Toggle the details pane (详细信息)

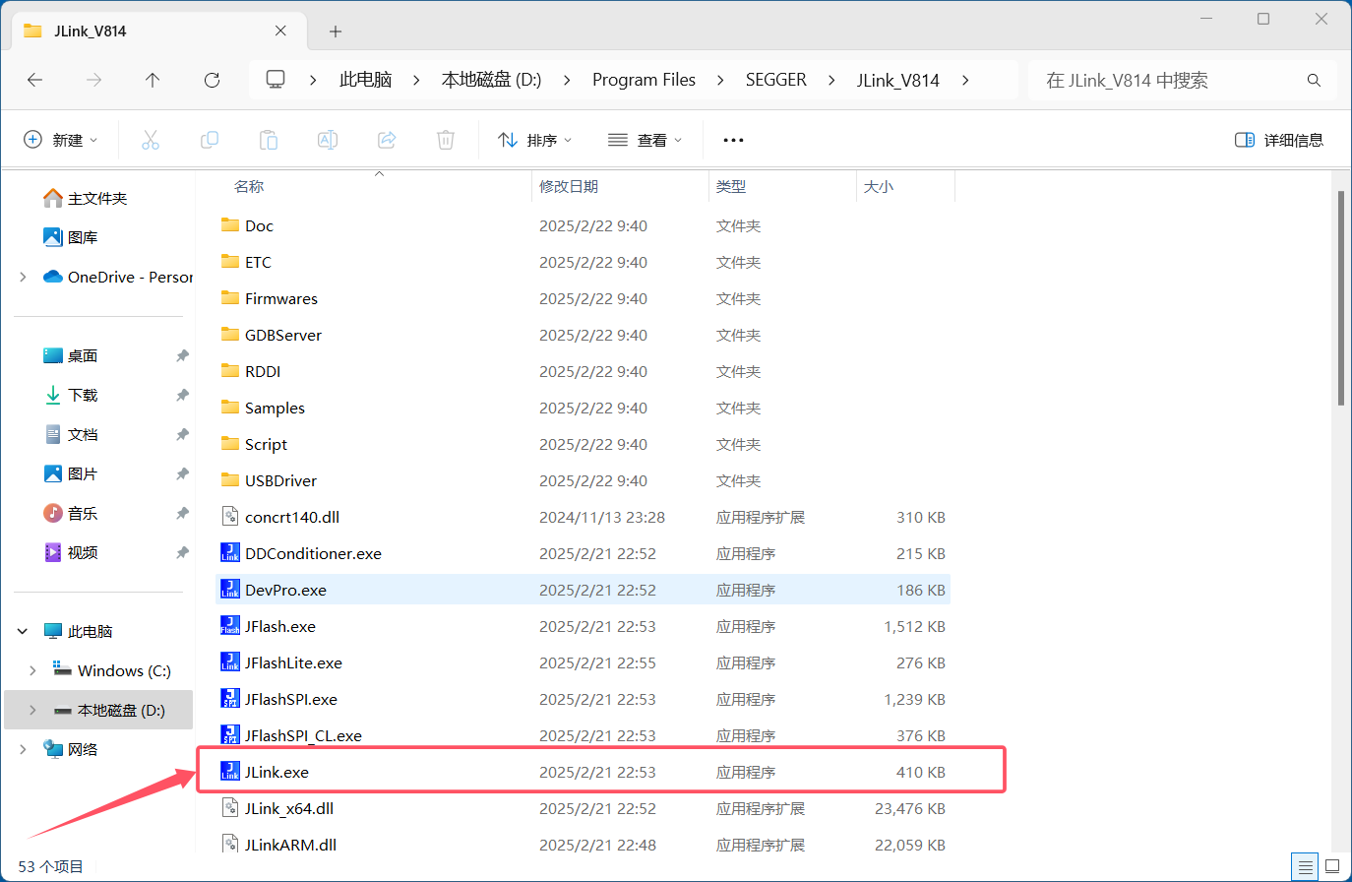pyautogui.click(x=1278, y=140)
